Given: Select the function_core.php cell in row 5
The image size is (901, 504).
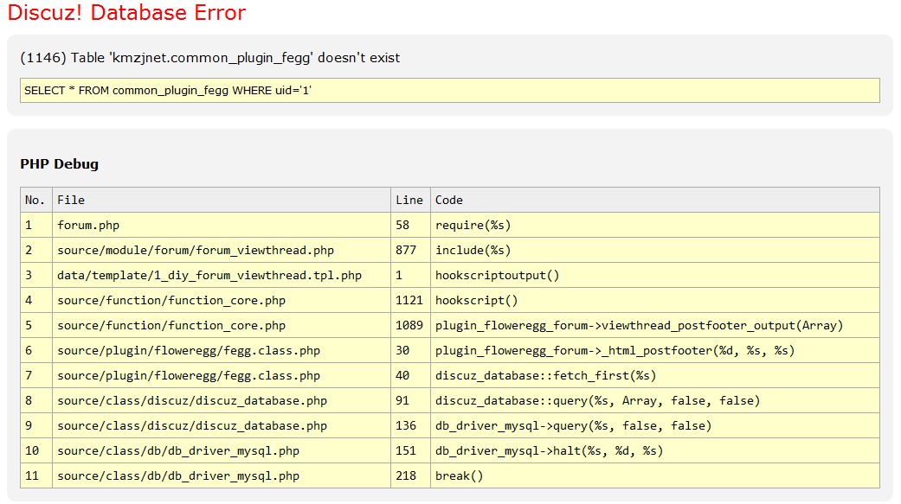Looking at the screenshot, I should (222, 325).
